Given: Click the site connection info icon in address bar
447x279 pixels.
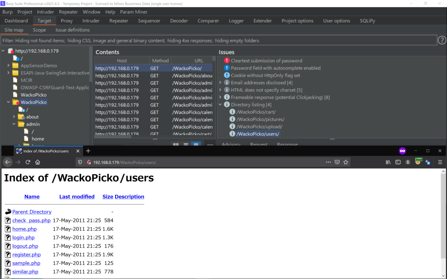Looking at the screenshot, I should pyautogui.click(x=89, y=162).
